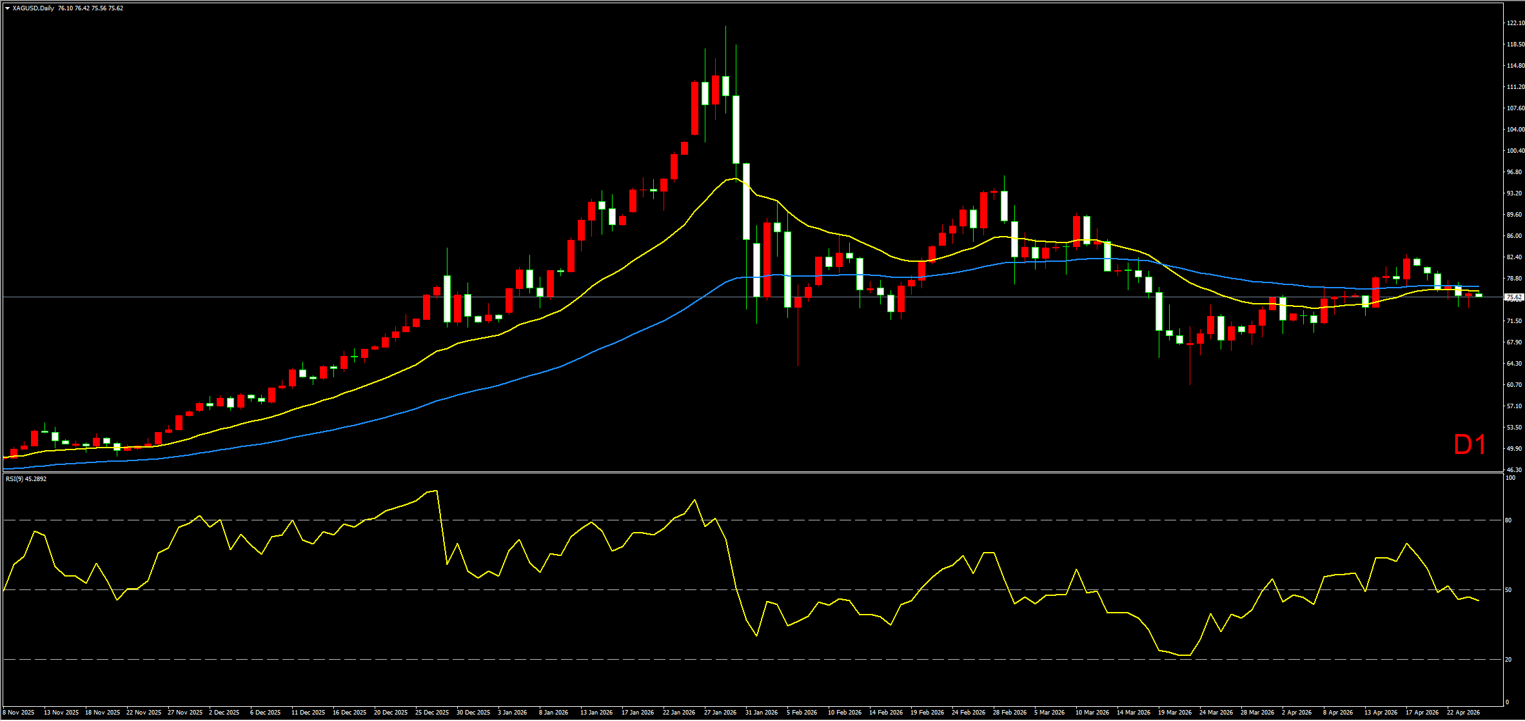The height and width of the screenshot is (721, 1525).
Task: Click the dropdown triangle beside XAGUSD,Daily
Action: (x=7, y=8)
